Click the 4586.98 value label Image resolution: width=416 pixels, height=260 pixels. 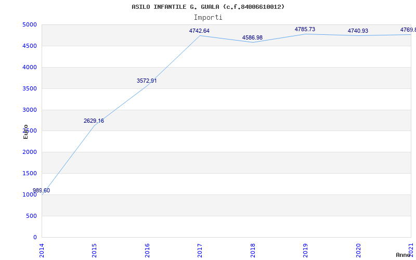[x=252, y=37]
